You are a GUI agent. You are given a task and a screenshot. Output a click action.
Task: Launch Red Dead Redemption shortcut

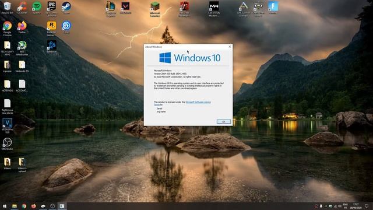coord(184,9)
